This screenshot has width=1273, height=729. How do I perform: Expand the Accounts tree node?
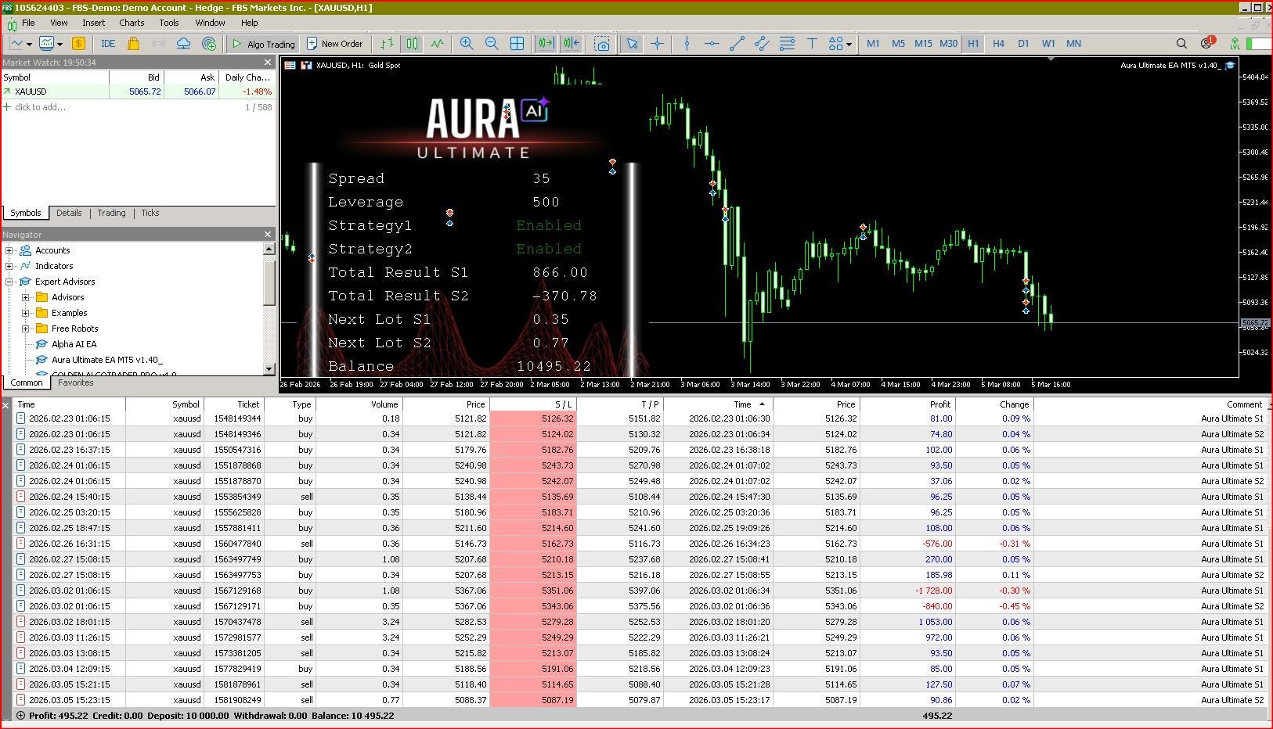pos(9,250)
